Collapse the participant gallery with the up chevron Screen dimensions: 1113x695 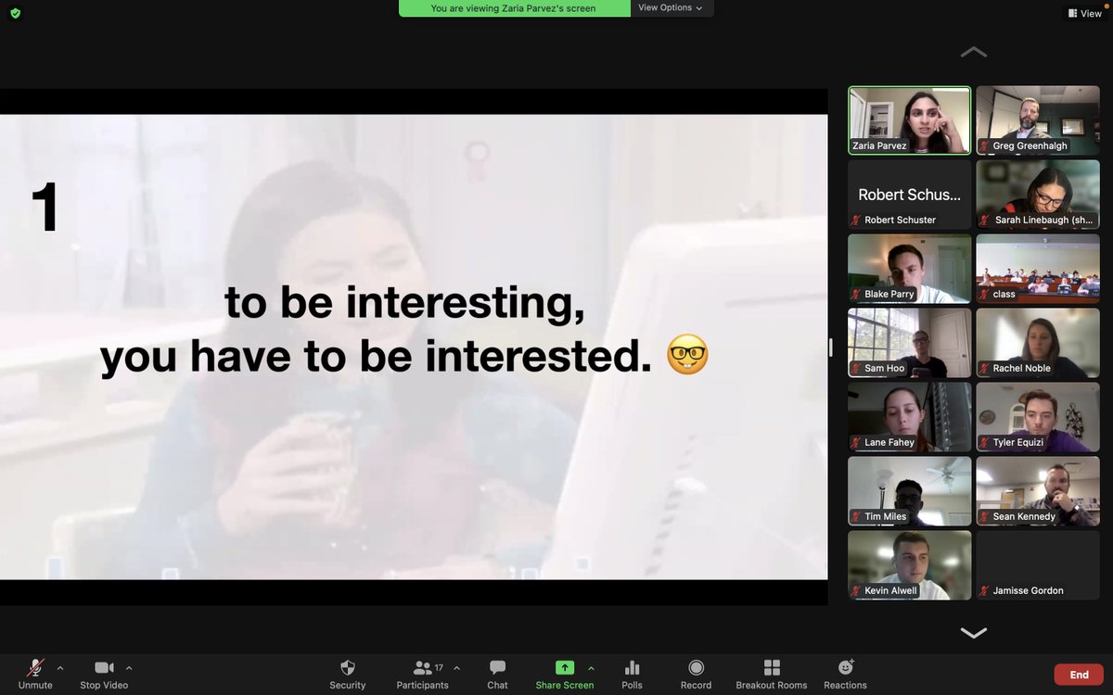coord(973,52)
